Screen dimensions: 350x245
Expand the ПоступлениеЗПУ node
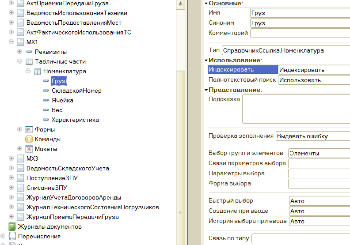[x=11, y=177]
